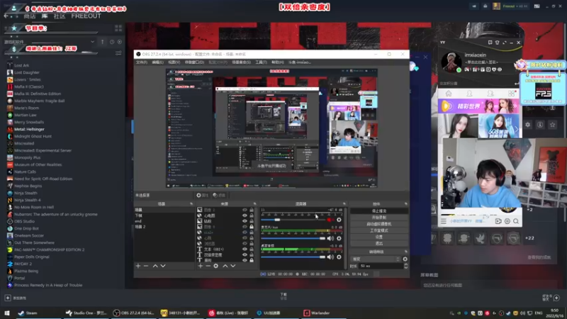Click the 停止推流 button in OBS
Screen dimensions: 567x319
pos(379,211)
